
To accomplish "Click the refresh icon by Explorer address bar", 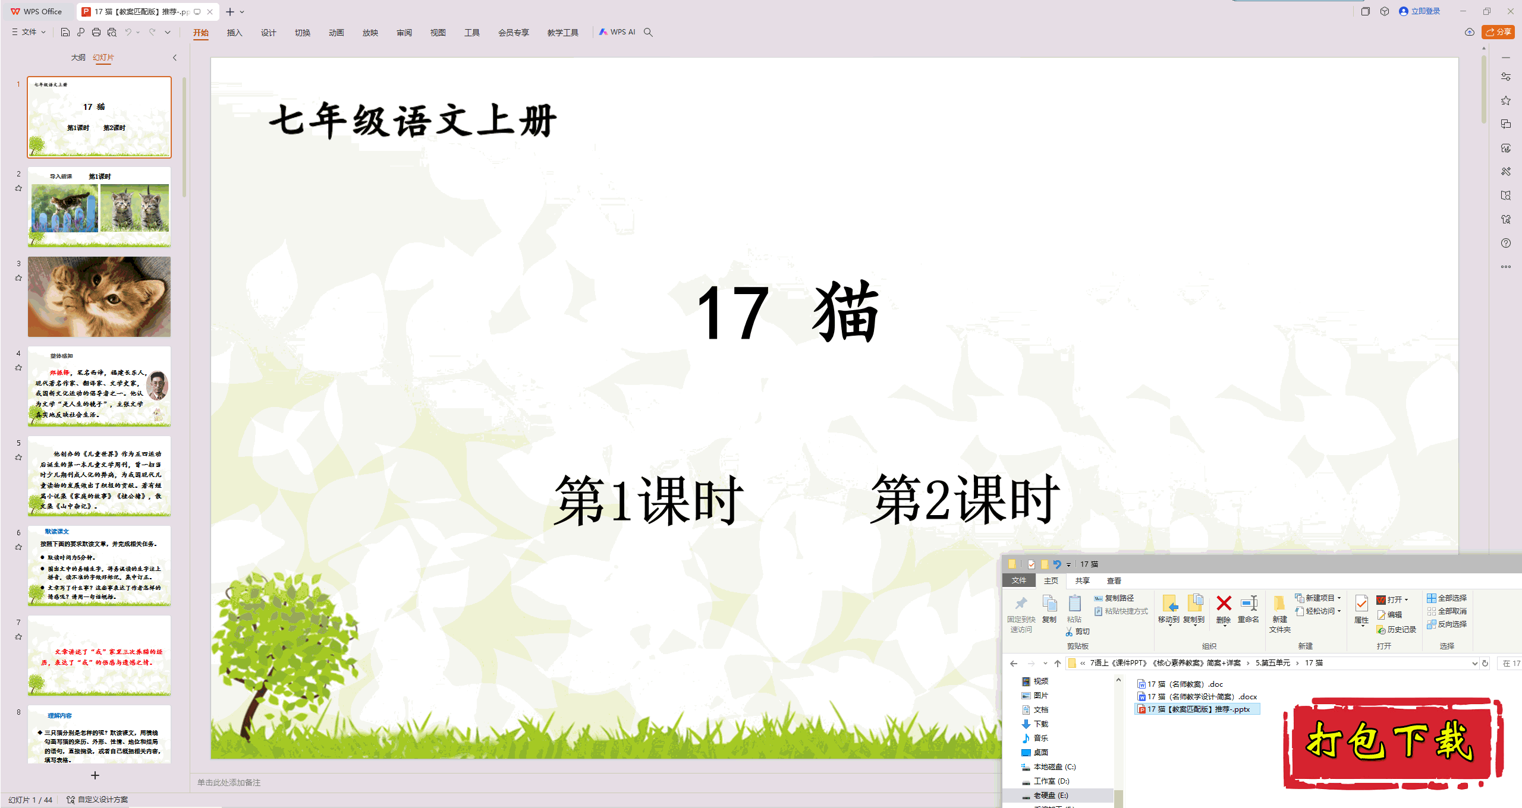I will [x=1485, y=664].
